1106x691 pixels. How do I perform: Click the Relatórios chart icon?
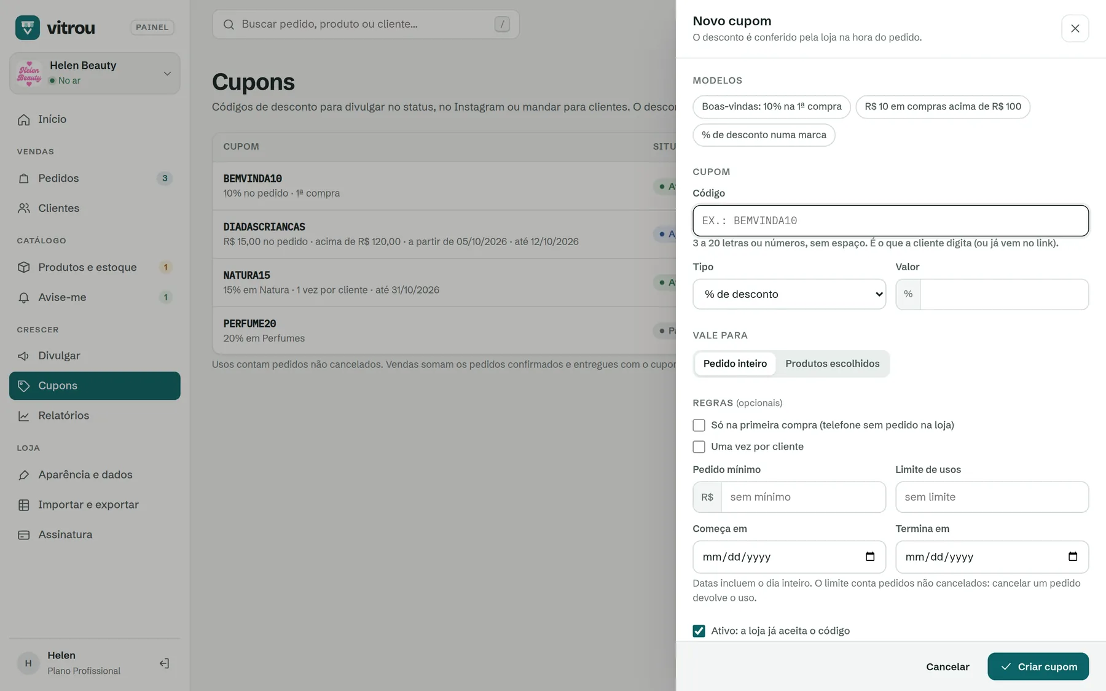[24, 416]
